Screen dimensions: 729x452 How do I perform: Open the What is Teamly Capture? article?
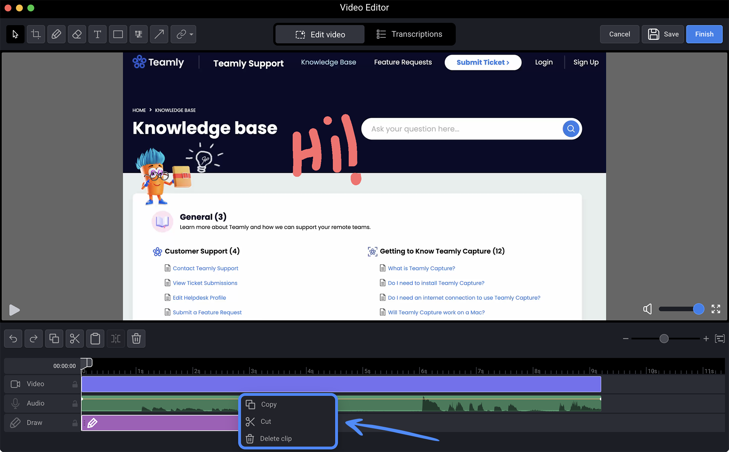421,268
